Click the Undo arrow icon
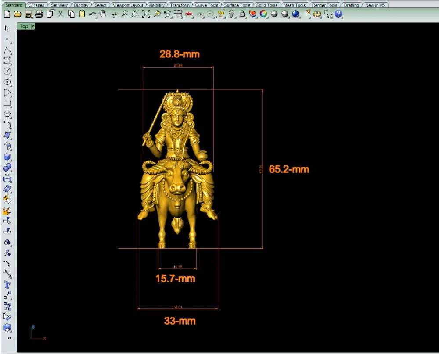Viewport: 439px width, 354px height. [x=93, y=14]
